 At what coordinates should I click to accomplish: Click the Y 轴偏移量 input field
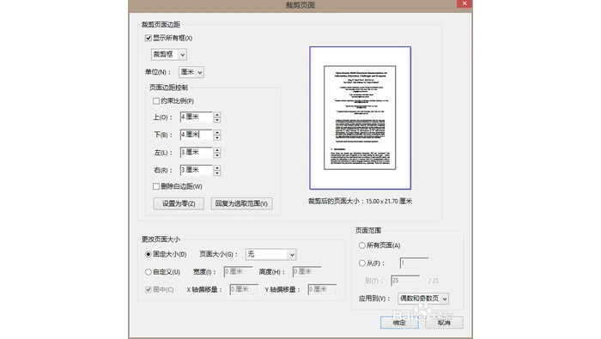point(322,289)
